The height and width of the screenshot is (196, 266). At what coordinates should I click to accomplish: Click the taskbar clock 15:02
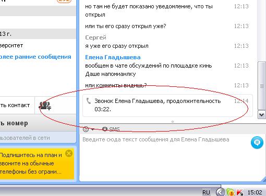point(255,192)
